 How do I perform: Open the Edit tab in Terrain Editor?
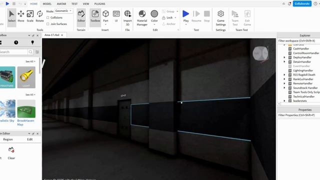[x=30, y=139]
